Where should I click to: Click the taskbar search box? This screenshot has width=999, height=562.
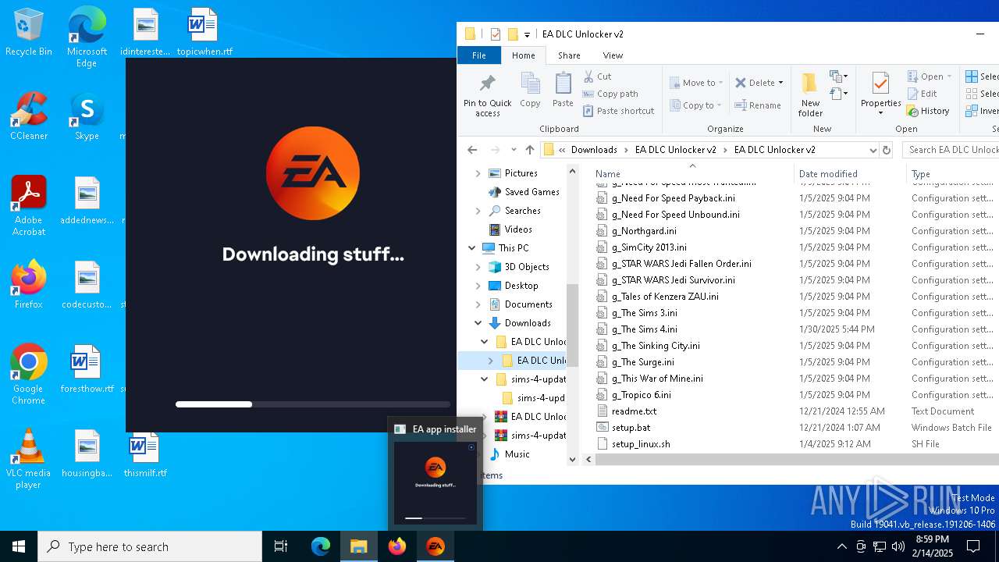coord(150,546)
